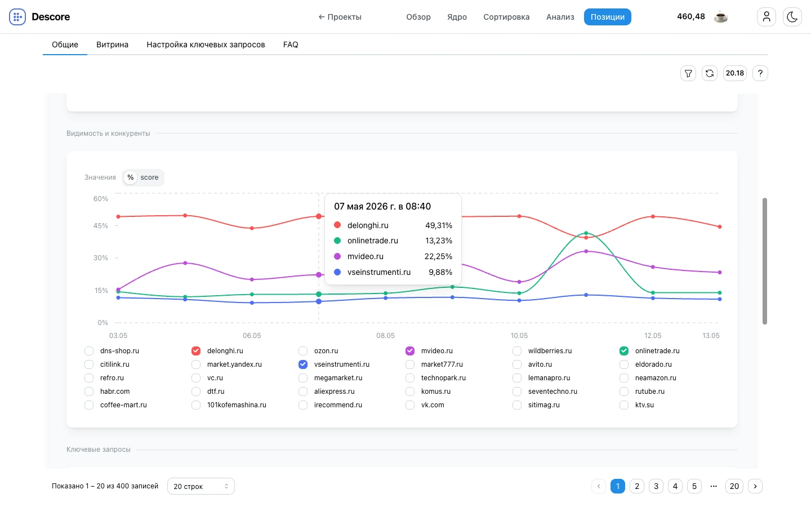Go to pagination page 5
This screenshot has height=507, width=811.
pyautogui.click(x=694, y=486)
